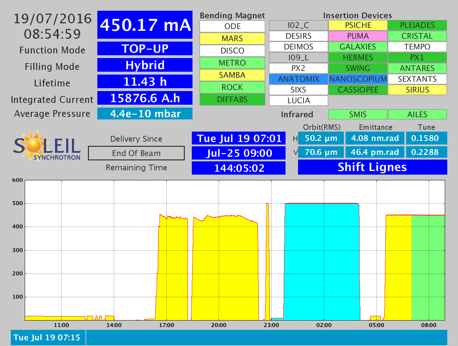Viewport: 458px width, 346px height.
Task: Click the SMIS infrared beamline
Action: point(358,114)
